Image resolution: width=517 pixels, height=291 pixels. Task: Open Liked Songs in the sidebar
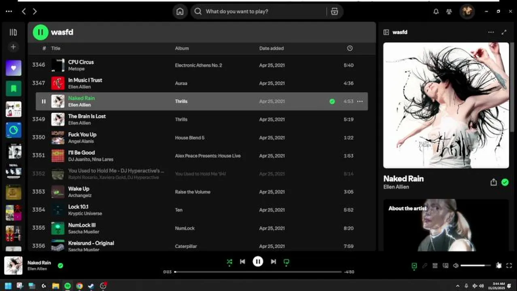coord(13,68)
